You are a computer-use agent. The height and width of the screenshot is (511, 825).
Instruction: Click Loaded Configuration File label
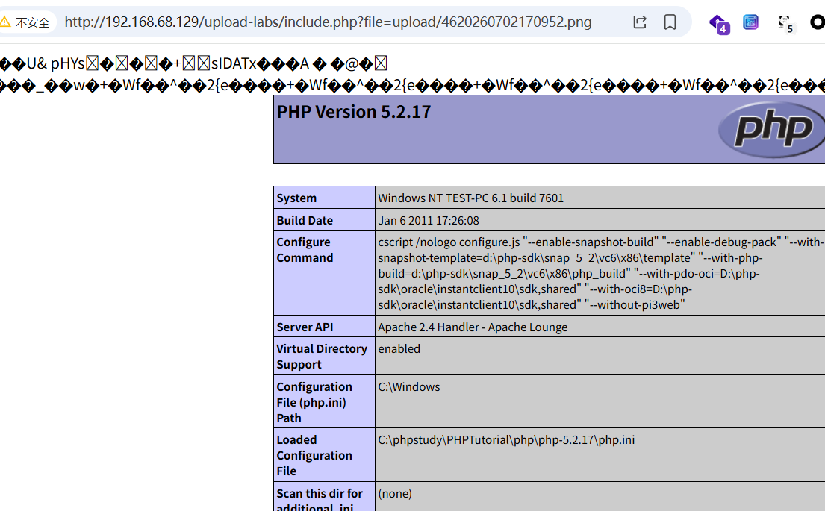(x=314, y=455)
